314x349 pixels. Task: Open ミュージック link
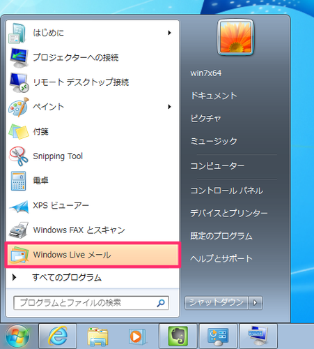[214, 141]
